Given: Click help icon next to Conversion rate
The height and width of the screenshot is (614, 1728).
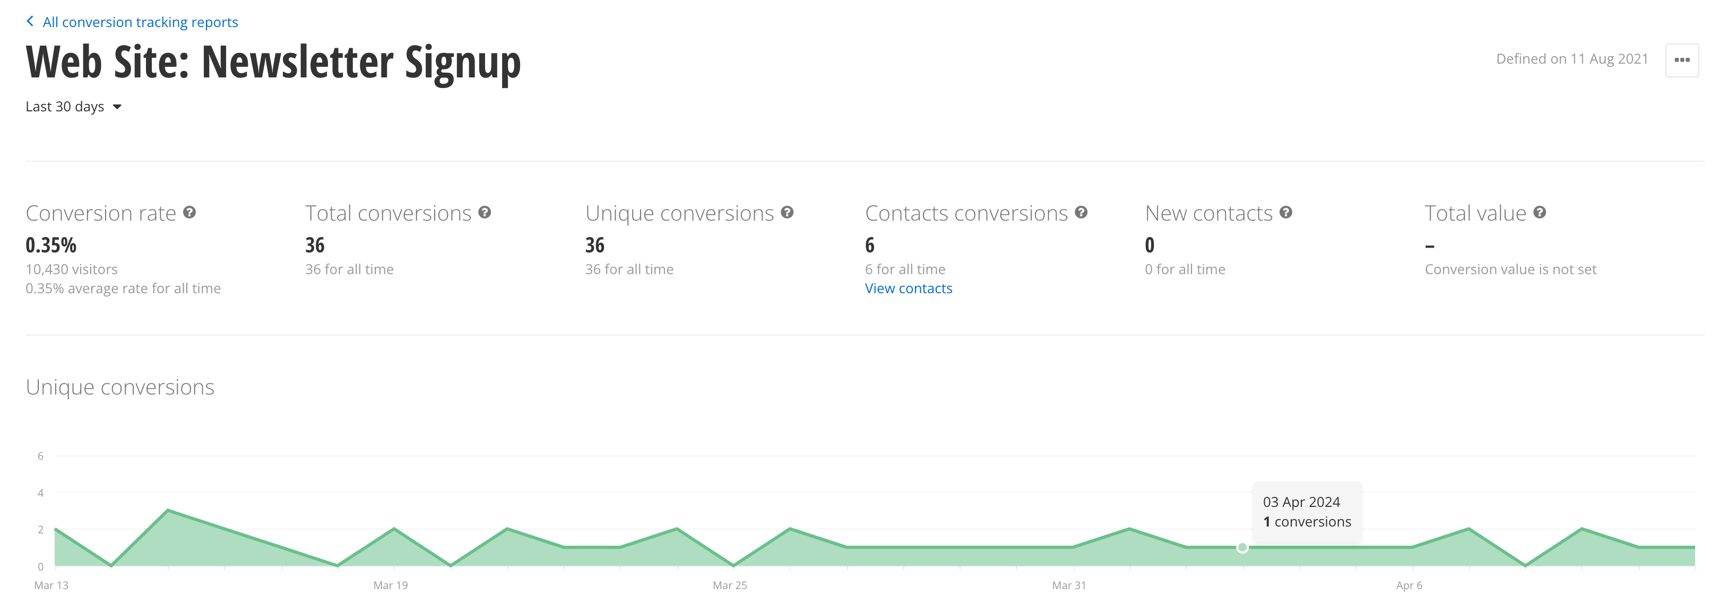Looking at the screenshot, I should pyautogui.click(x=190, y=213).
